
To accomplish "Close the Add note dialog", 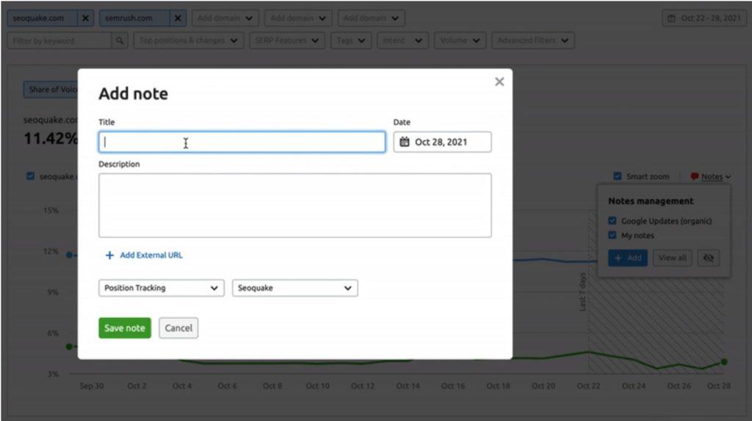I will (x=499, y=82).
